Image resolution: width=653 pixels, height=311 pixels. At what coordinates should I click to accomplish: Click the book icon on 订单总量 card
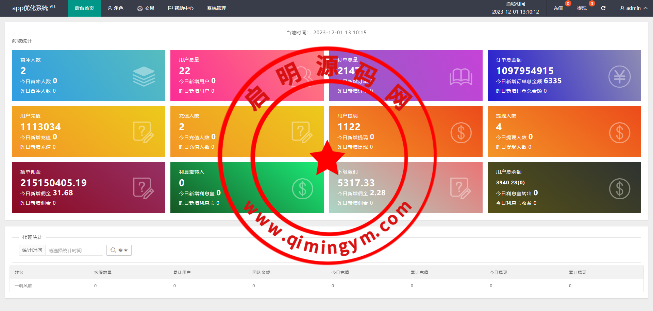coord(461,77)
